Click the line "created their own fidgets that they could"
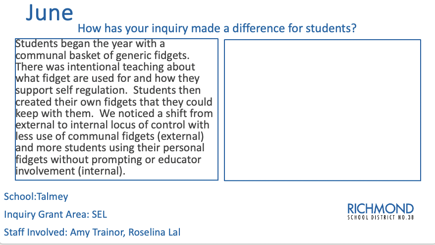The height and width of the screenshot is (245, 435). tap(114, 102)
